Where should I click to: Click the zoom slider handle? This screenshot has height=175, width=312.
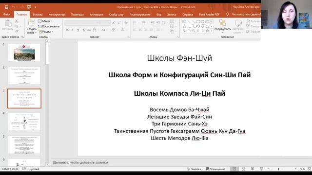point(278,169)
